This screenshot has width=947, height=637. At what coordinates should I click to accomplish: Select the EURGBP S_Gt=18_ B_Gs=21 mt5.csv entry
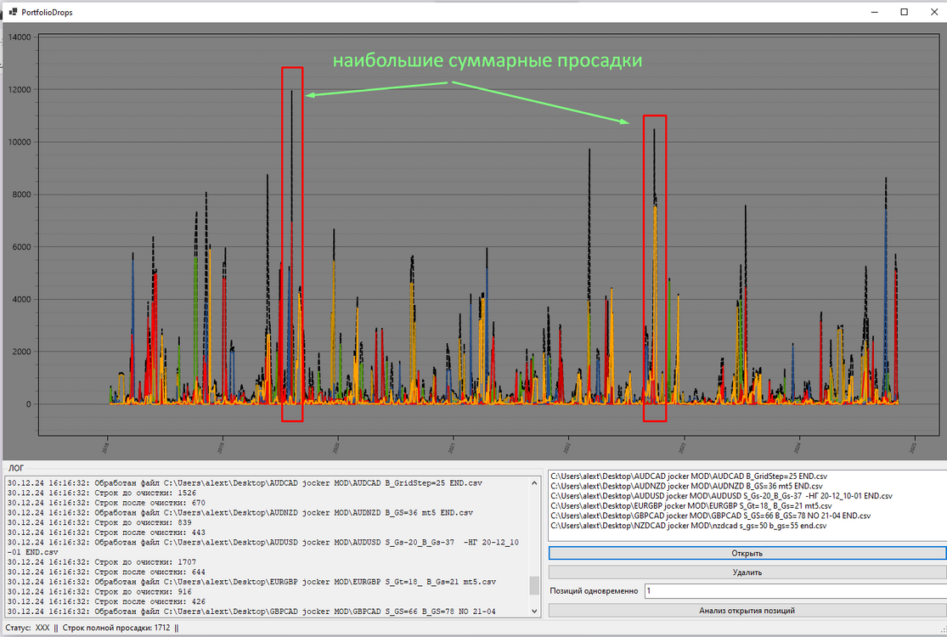click(x=691, y=506)
